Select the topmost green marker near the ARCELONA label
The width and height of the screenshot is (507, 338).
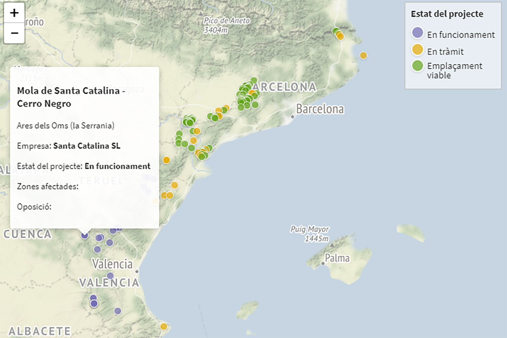point(254,80)
